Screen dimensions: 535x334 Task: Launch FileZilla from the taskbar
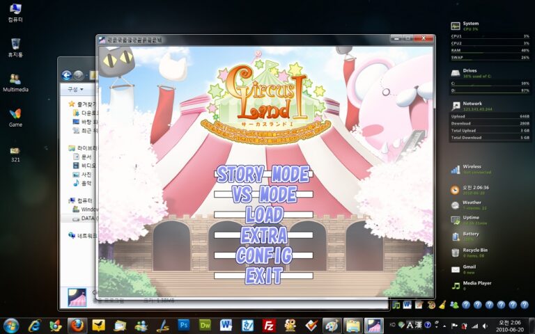point(268,326)
